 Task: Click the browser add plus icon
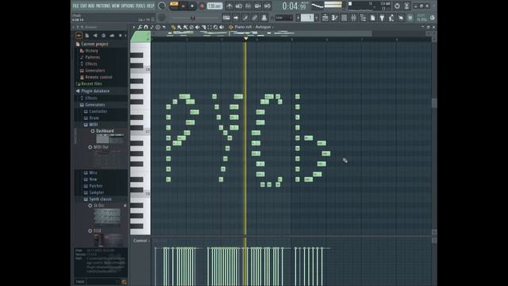(79, 35)
